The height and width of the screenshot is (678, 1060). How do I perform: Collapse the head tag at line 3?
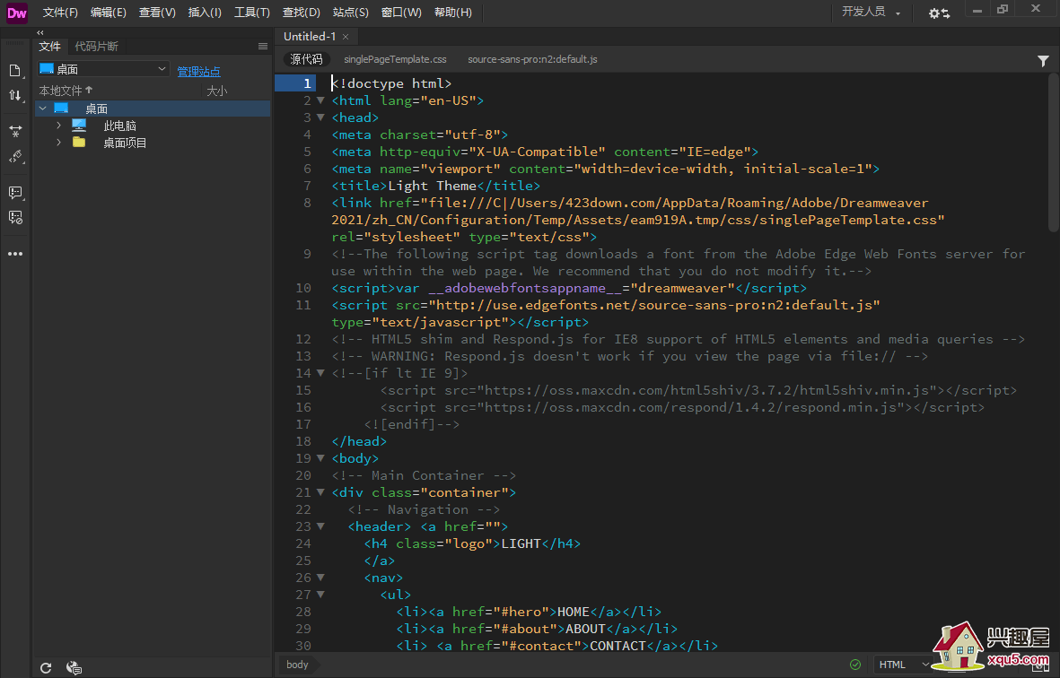tap(320, 117)
